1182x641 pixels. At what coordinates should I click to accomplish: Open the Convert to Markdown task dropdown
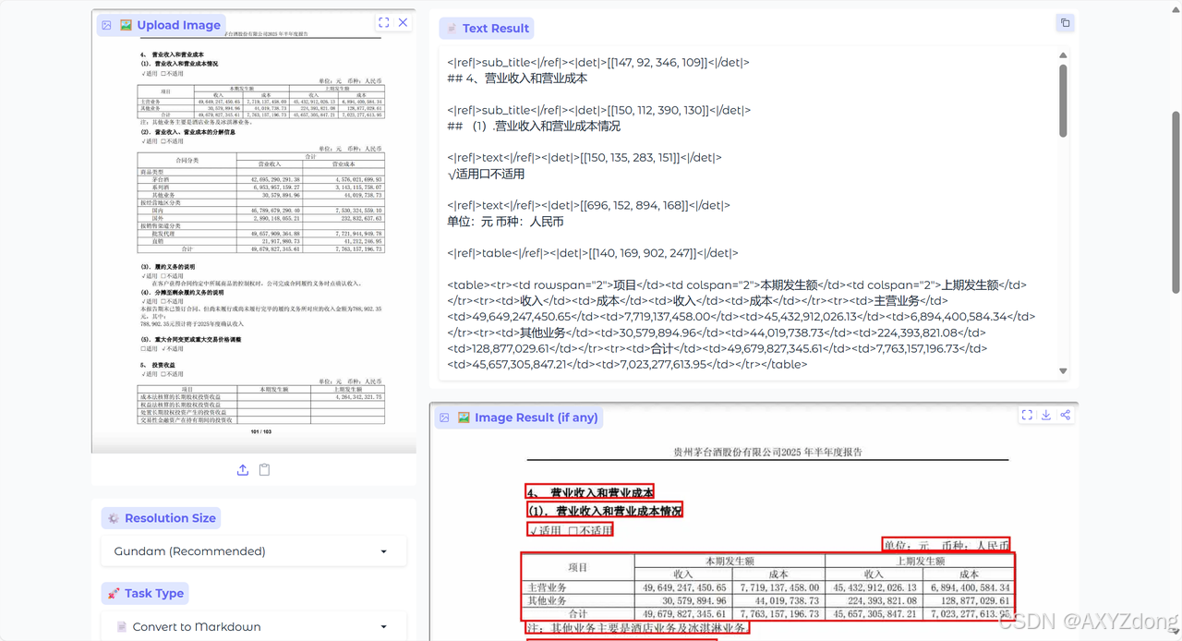(x=253, y=625)
